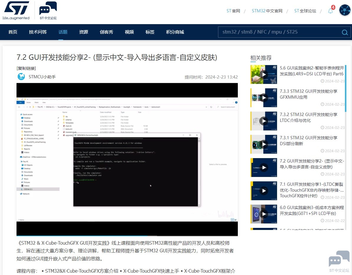Play the 5.6 GUI实践案例2 video thumbnail
Viewport: 352px width, 275px height.
[x=264, y=74]
